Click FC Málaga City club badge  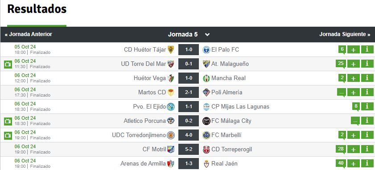pyautogui.click(x=206, y=121)
